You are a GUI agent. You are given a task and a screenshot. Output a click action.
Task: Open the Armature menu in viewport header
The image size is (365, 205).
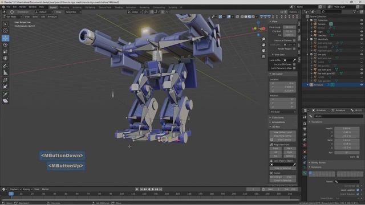[52, 17]
